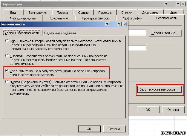Go to the Цвет tab
The height and width of the screenshot is (136, 187).
(173, 13)
